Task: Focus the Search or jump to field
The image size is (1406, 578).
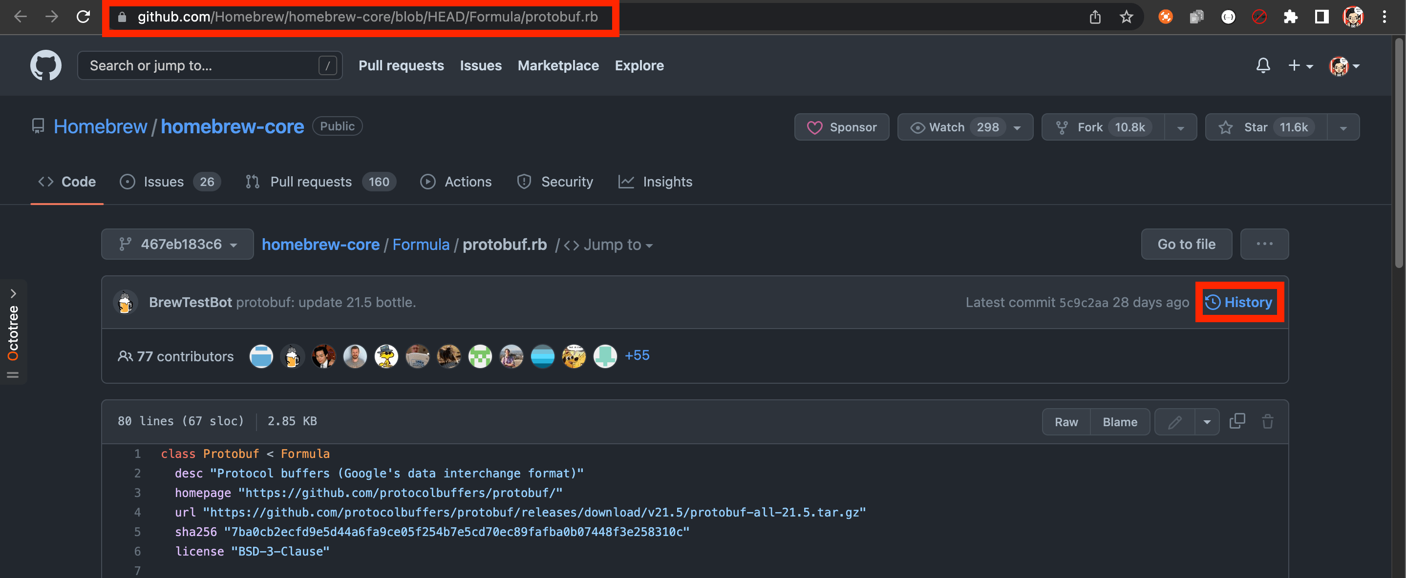Action: pyautogui.click(x=210, y=65)
